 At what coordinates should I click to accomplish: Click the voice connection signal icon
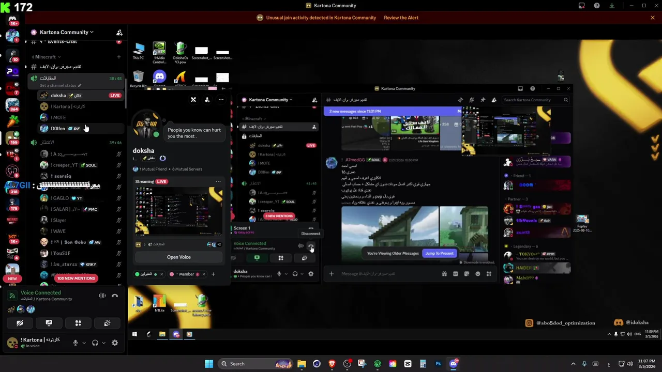[x=12, y=296]
